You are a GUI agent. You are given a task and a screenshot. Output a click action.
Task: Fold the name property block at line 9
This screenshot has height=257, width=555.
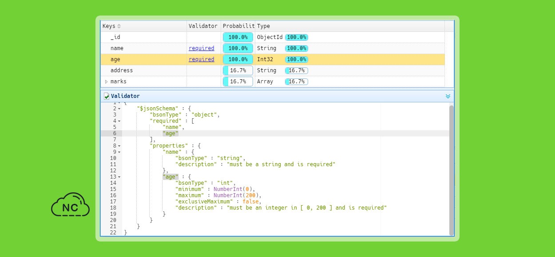pos(119,152)
